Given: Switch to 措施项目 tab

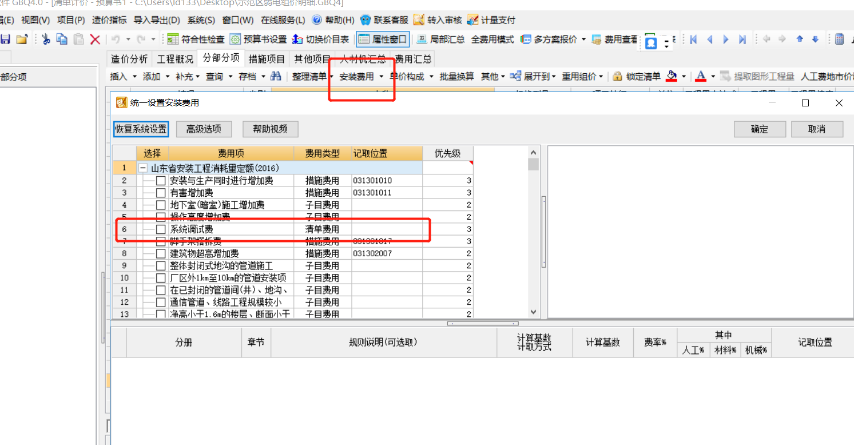Looking at the screenshot, I should [267, 59].
